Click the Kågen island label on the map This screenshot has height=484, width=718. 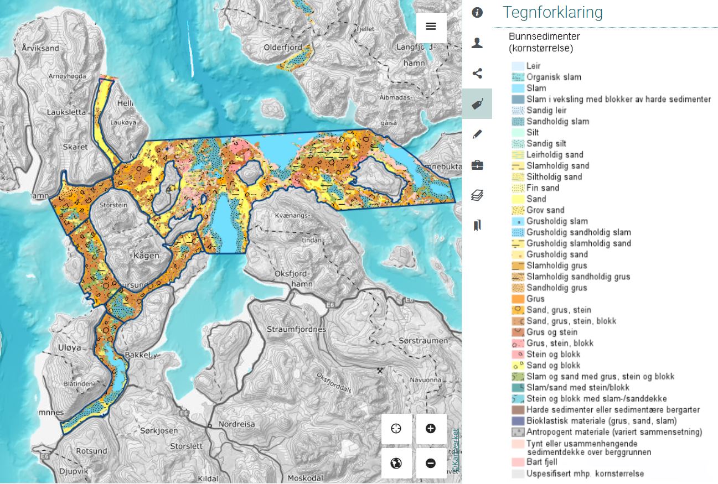click(146, 256)
